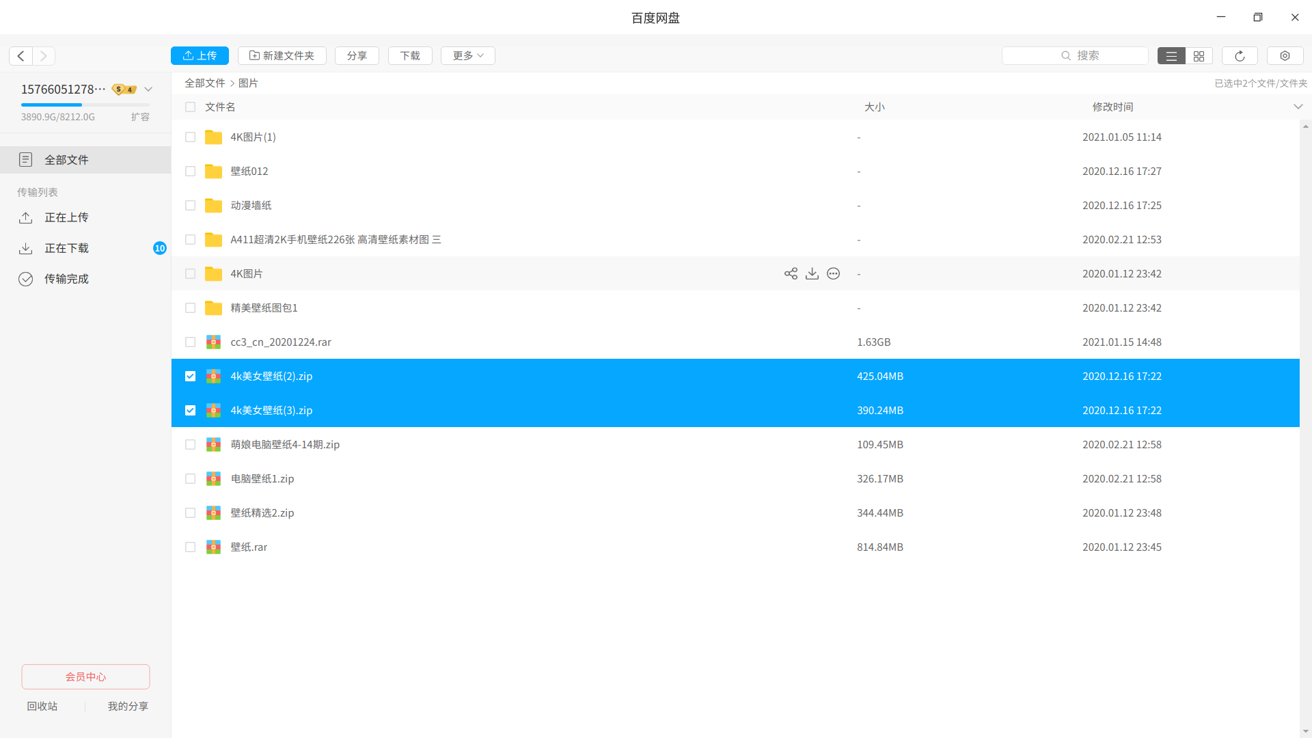Uncheck 4k美女壁纸(2).zip checkbox
The width and height of the screenshot is (1312, 738).
190,376
